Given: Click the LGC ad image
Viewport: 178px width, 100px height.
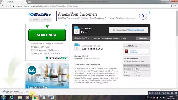Looking at the screenshot, I should pos(47,76).
